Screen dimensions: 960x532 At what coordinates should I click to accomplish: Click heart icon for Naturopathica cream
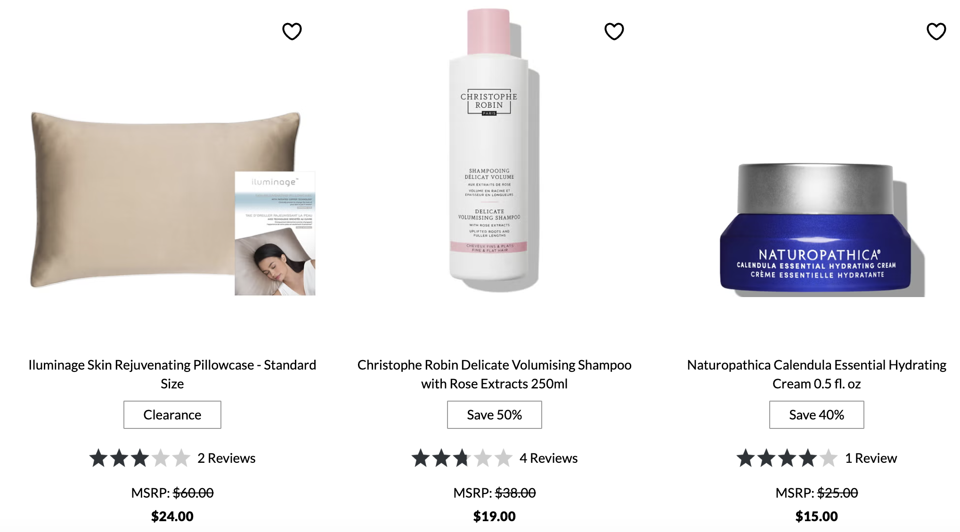click(x=936, y=32)
